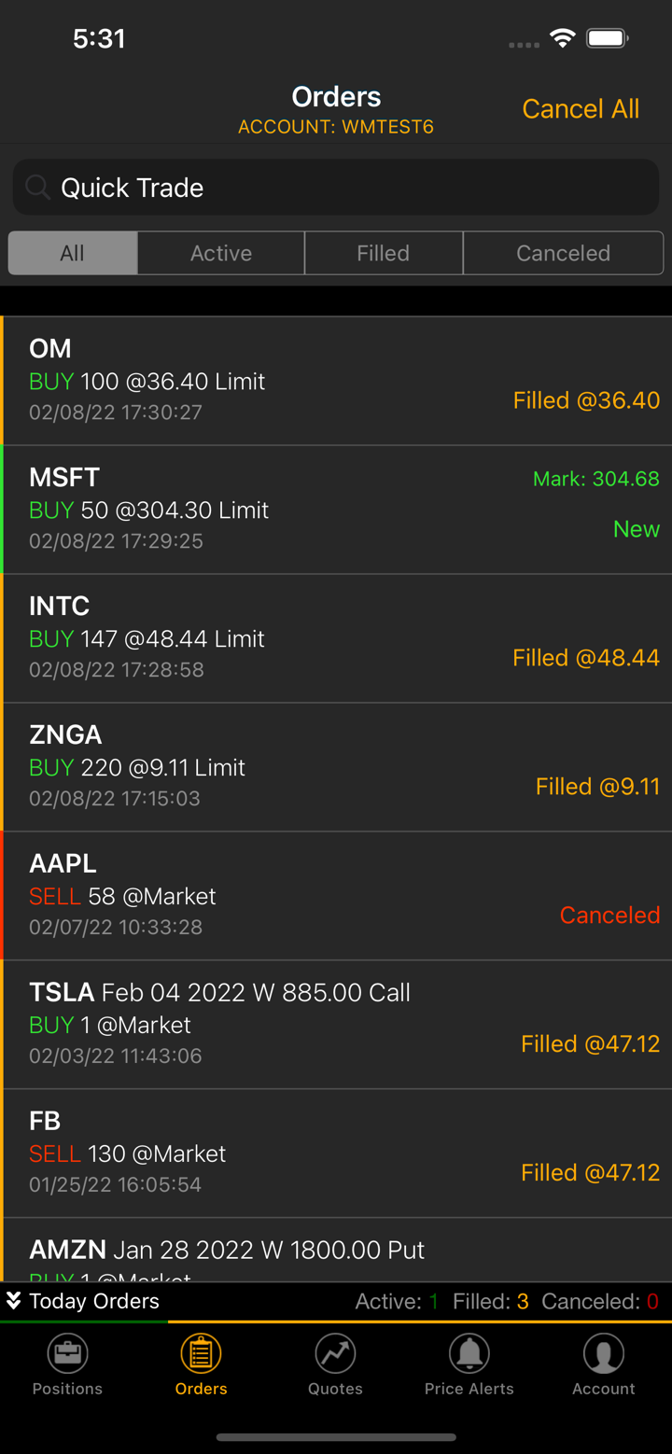
Task: Select the All orders filter
Action: point(73,253)
